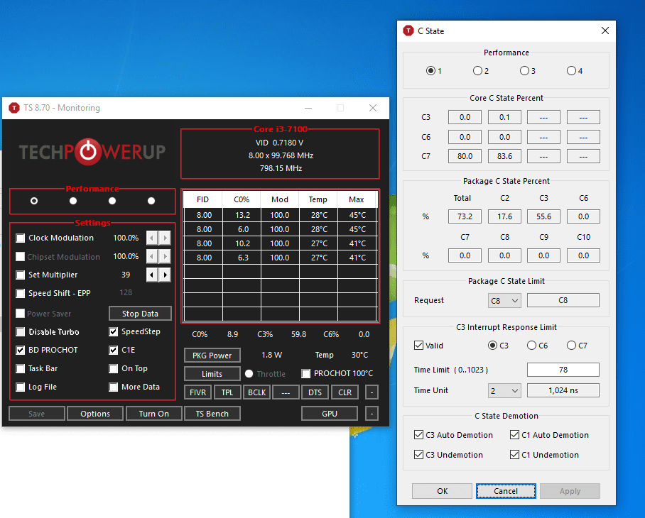This screenshot has height=518, width=645.
Task: Click the C State window title icon
Action: click(408, 31)
